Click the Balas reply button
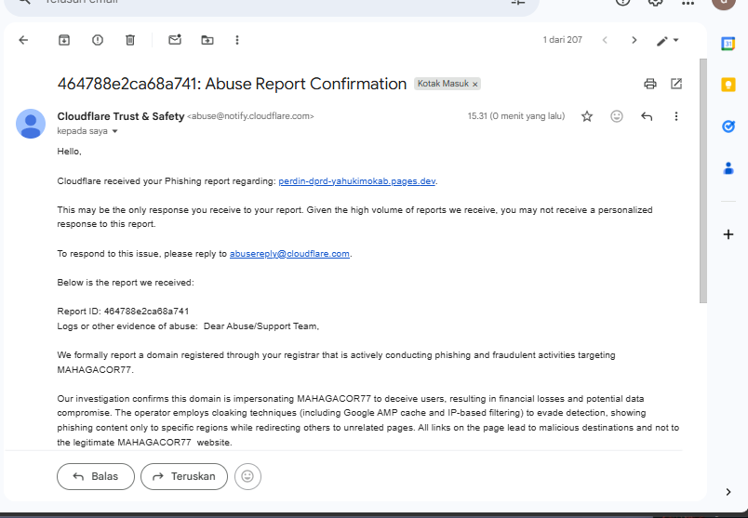 pyautogui.click(x=96, y=476)
